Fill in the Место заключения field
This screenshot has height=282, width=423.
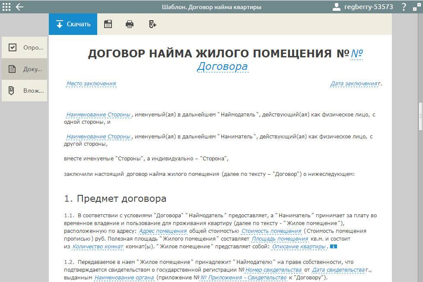[x=91, y=84]
